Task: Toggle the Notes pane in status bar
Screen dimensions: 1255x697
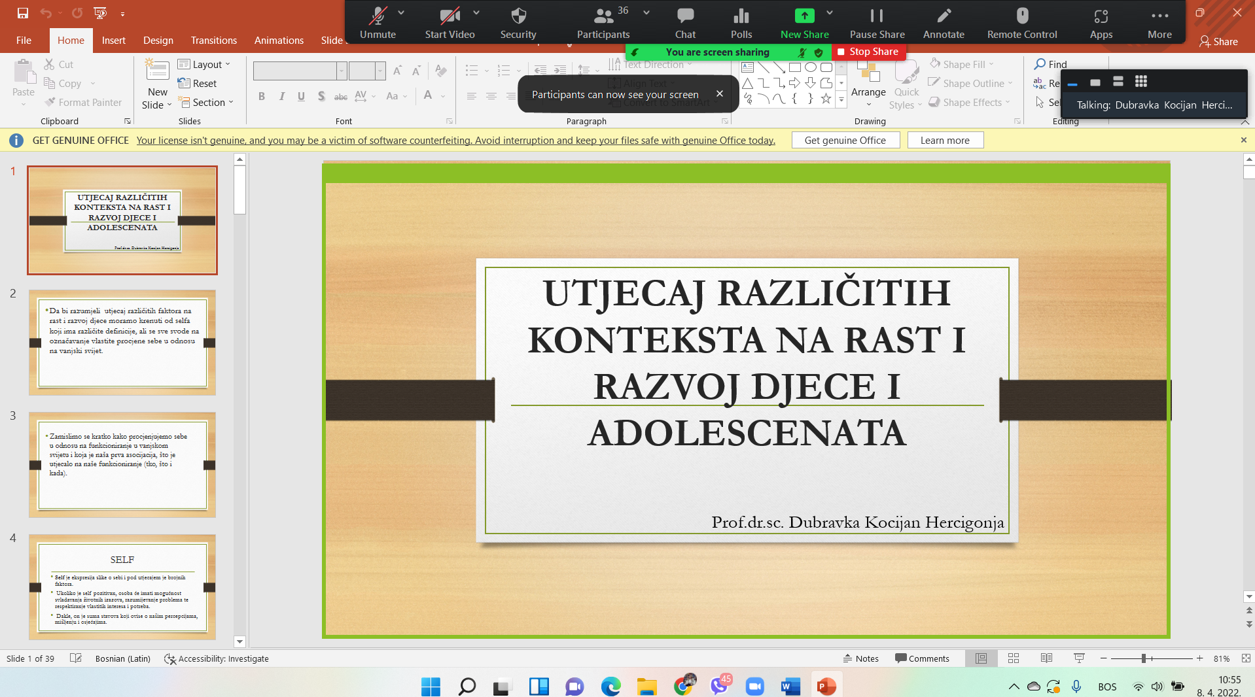Action: (860, 658)
